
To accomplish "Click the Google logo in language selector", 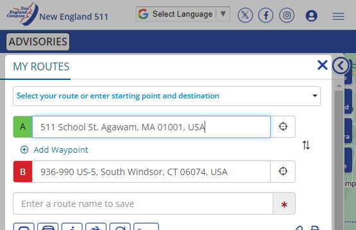I will coord(143,14).
